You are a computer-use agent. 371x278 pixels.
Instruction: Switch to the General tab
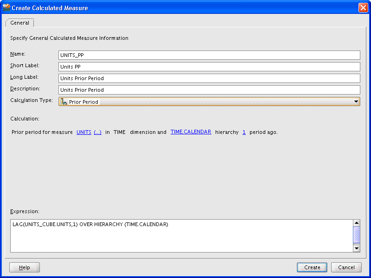click(x=19, y=22)
